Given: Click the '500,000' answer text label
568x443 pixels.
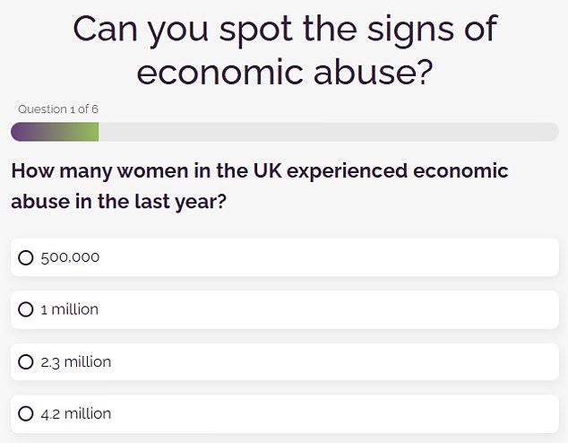Looking at the screenshot, I should [70, 257].
